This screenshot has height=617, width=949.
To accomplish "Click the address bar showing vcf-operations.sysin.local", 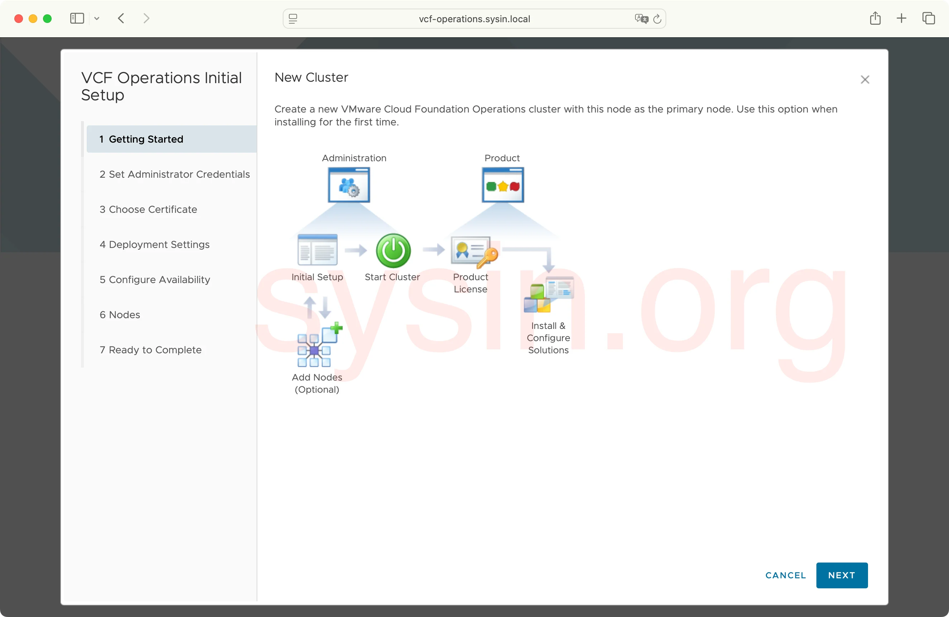I will click(x=474, y=19).
